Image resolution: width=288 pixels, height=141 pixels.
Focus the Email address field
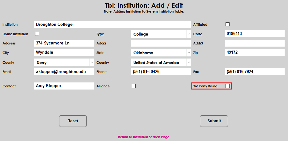pyautogui.click(x=64, y=72)
